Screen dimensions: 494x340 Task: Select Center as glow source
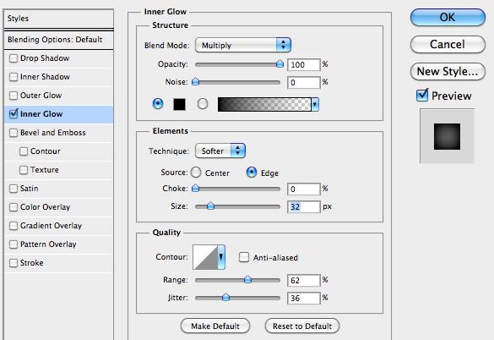click(x=196, y=173)
